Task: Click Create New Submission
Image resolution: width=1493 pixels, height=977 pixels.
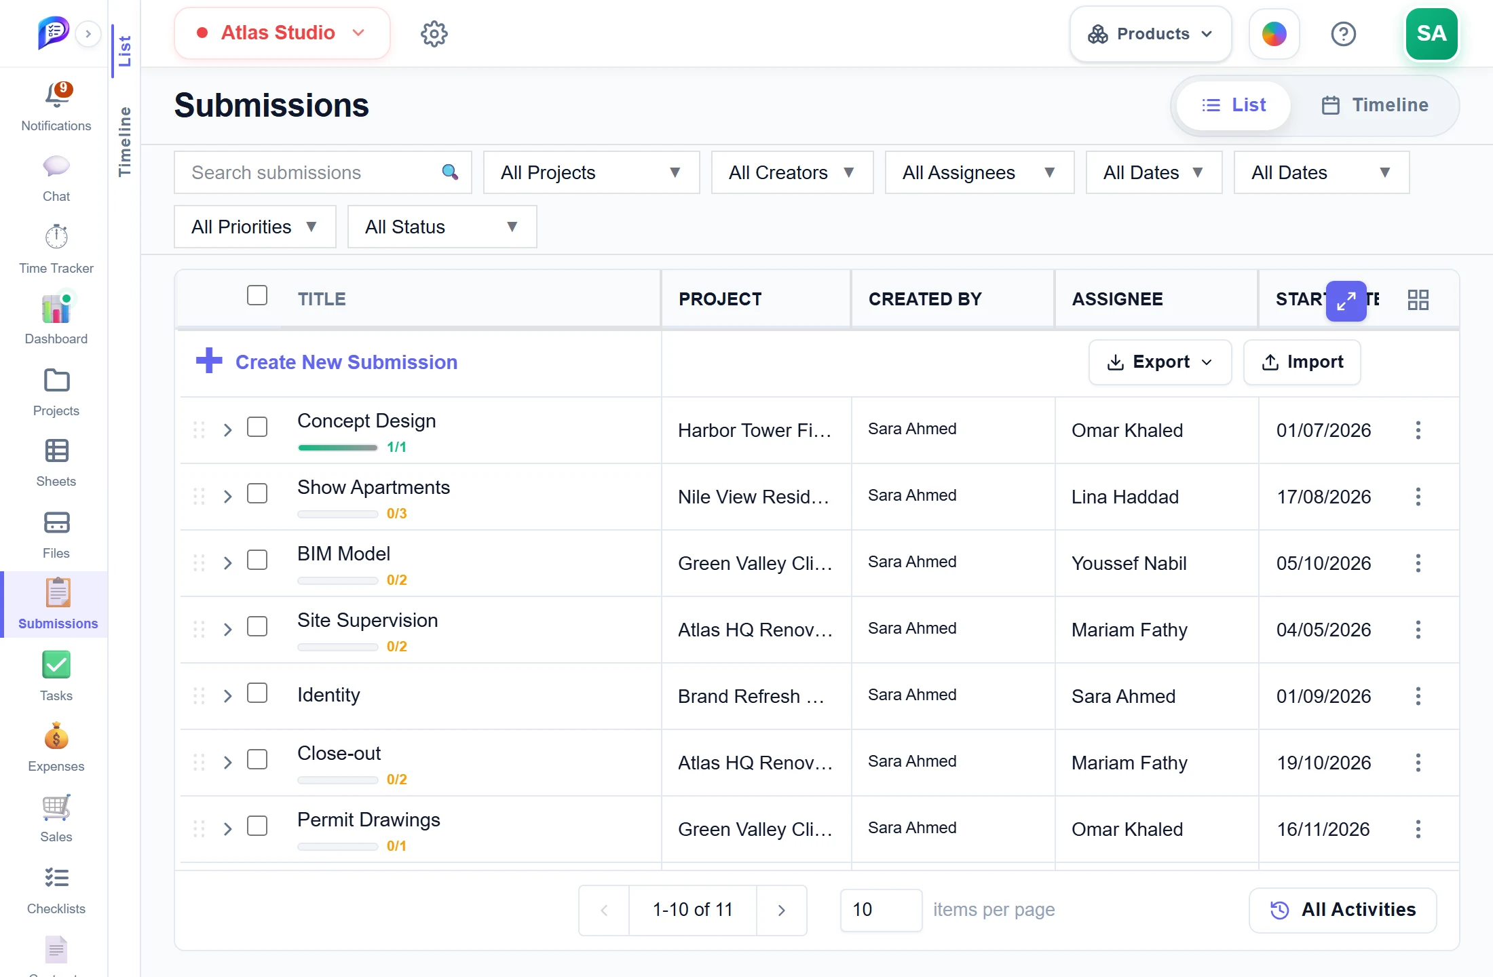Action: tap(327, 362)
